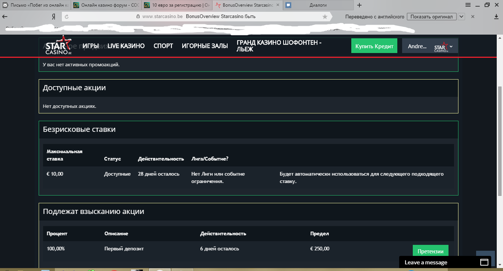The width and height of the screenshot is (503, 271).
Task: Open the 'LIVE КАЗИНО' menu item
Action: pos(126,46)
